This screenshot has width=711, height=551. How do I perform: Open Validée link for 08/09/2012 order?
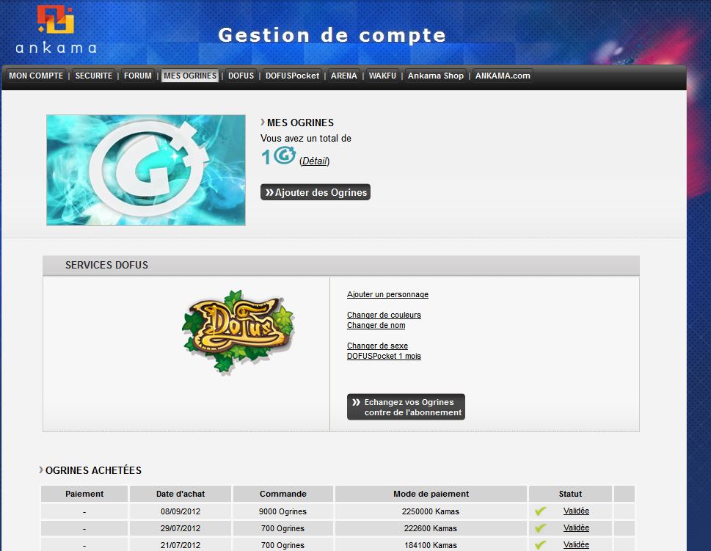[576, 511]
